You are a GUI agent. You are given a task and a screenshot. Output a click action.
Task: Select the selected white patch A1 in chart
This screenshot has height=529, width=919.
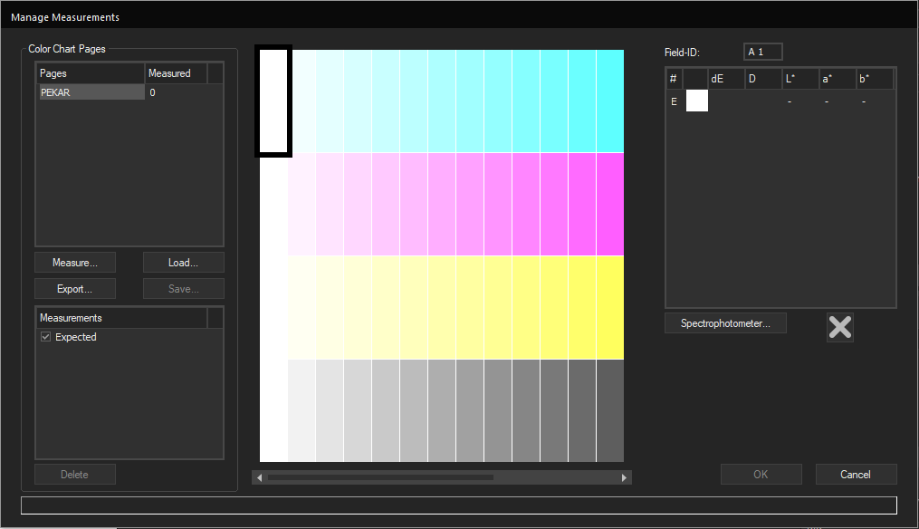pyautogui.click(x=273, y=101)
